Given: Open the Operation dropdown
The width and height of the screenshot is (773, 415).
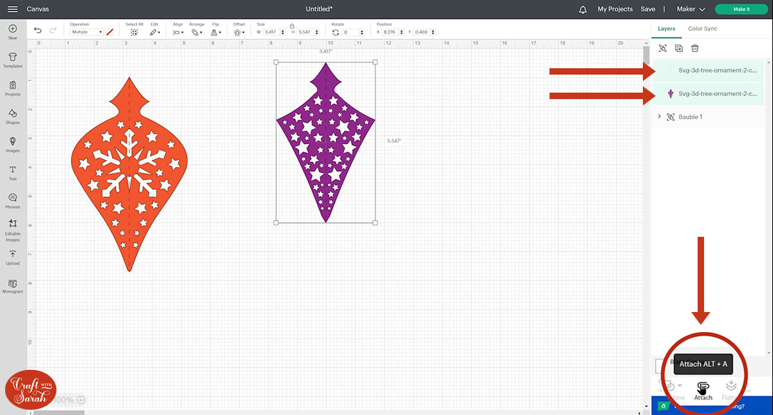Looking at the screenshot, I should (x=87, y=32).
